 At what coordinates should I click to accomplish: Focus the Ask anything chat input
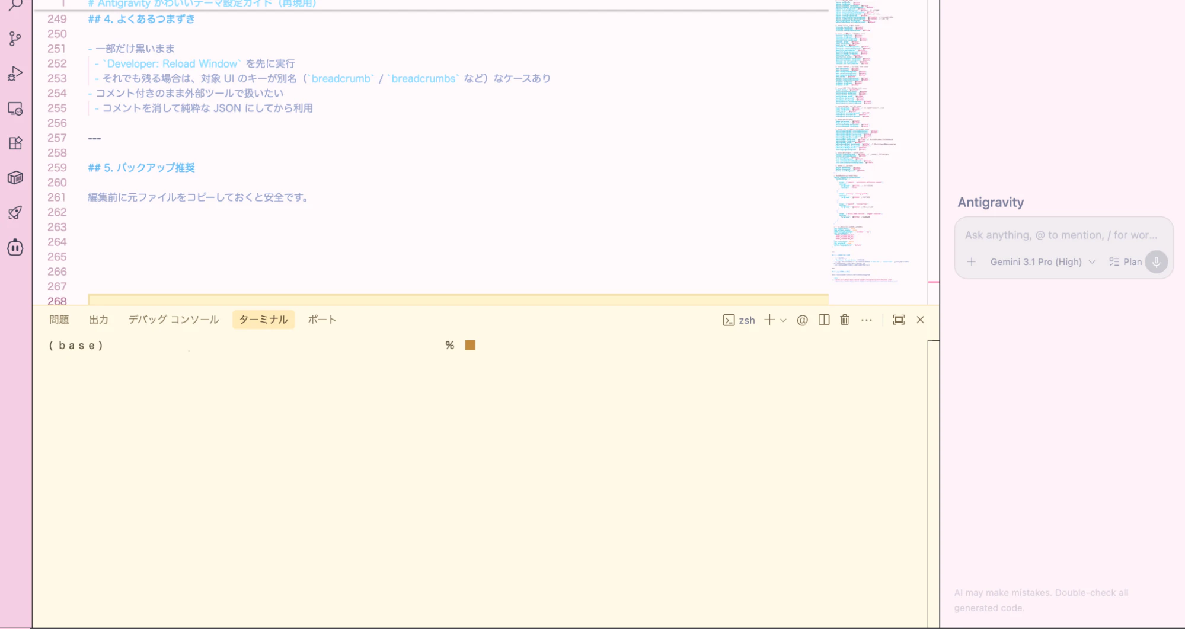1061,235
